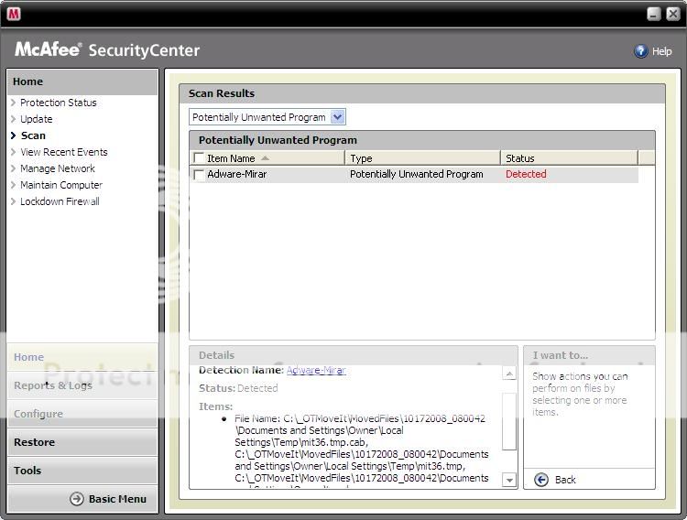Image resolution: width=687 pixels, height=520 pixels.
Task: Open the Reports & Logs section
Action: click(x=82, y=385)
